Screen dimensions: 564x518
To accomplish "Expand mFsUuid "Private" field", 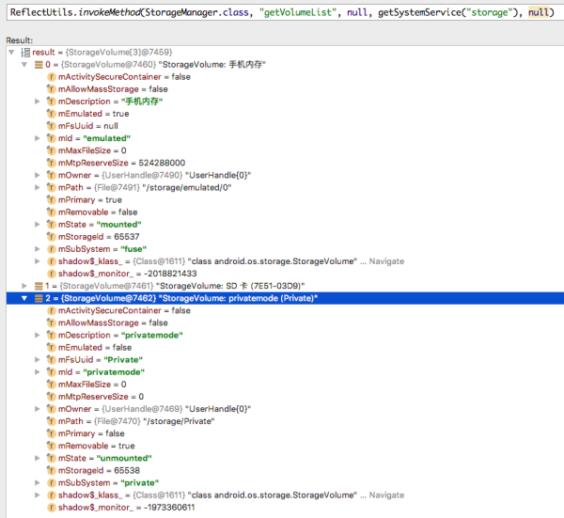I will pyautogui.click(x=37, y=360).
